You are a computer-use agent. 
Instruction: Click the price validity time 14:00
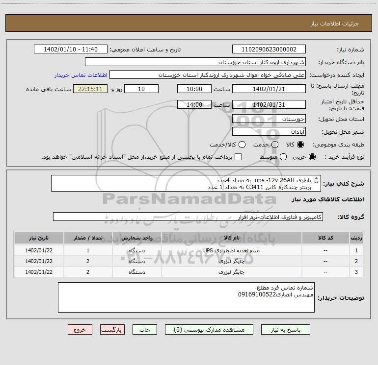coord(194,105)
